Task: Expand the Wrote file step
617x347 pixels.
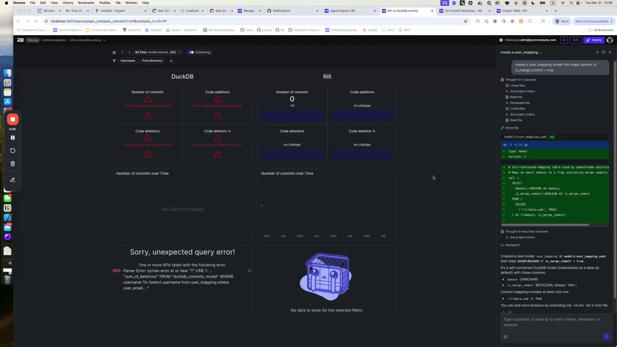Action: click(x=510, y=128)
